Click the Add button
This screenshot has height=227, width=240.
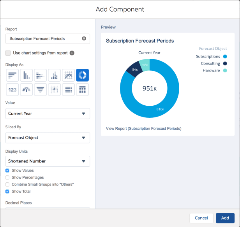(225, 218)
